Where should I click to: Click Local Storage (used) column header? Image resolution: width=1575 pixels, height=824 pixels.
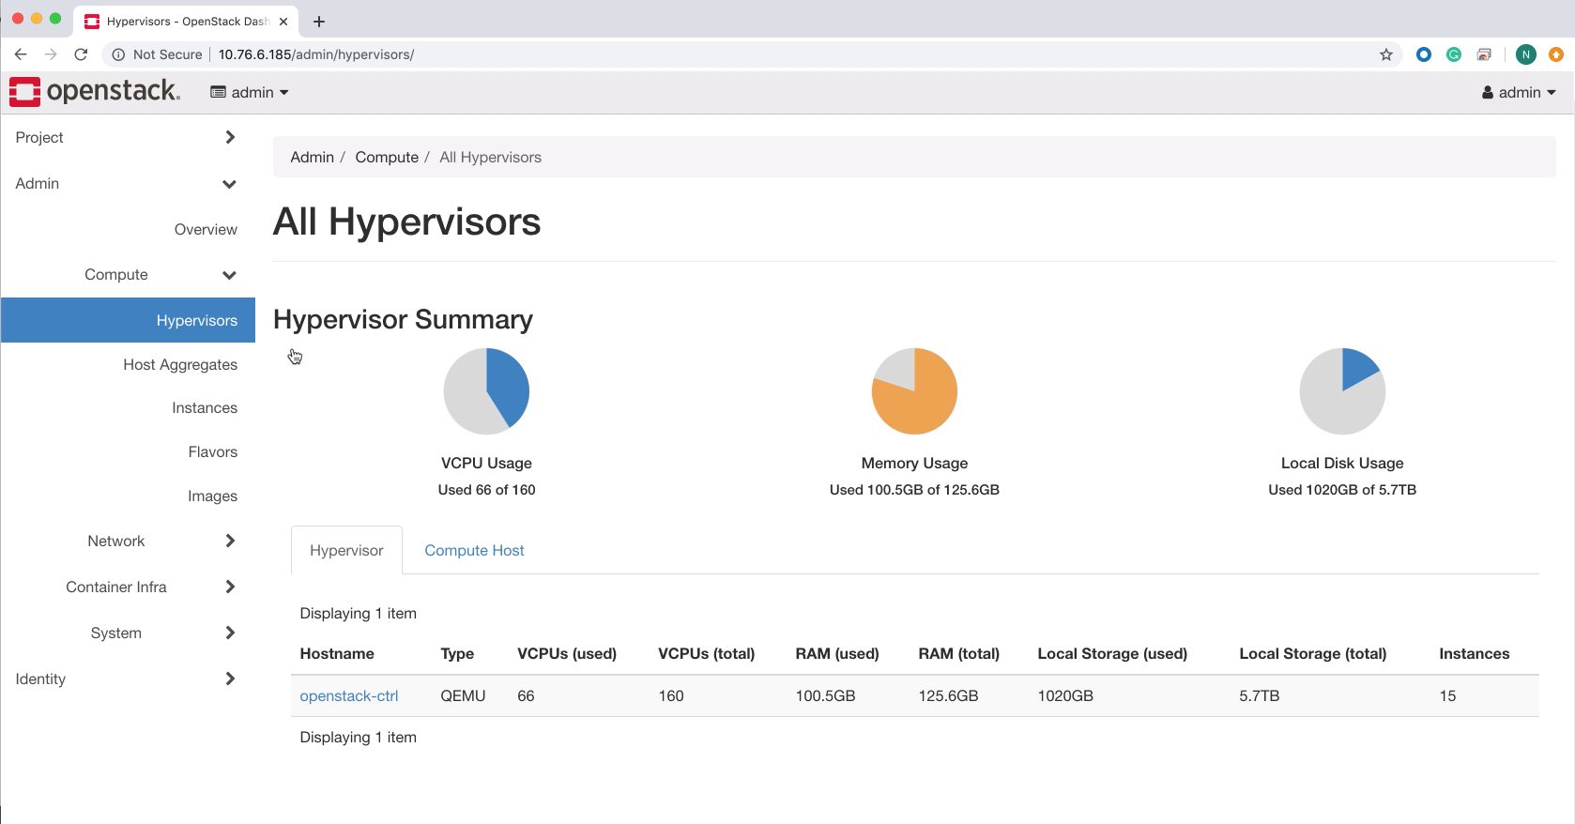(1112, 653)
